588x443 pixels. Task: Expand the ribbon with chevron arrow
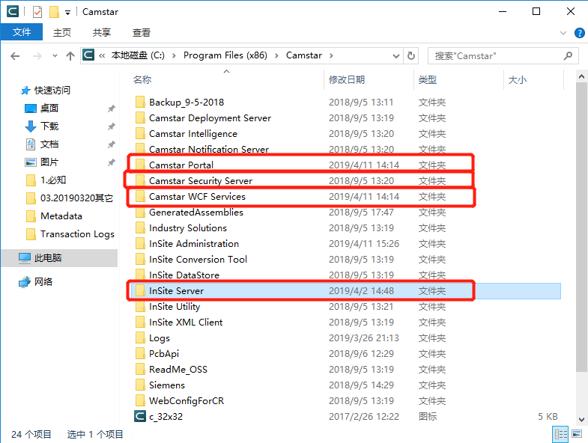(x=565, y=33)
